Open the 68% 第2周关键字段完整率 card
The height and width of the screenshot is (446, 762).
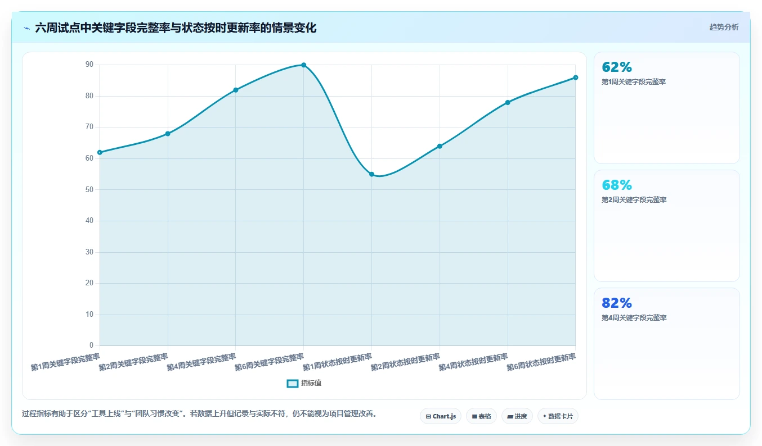pyautogui.click(x=666, y=226)
